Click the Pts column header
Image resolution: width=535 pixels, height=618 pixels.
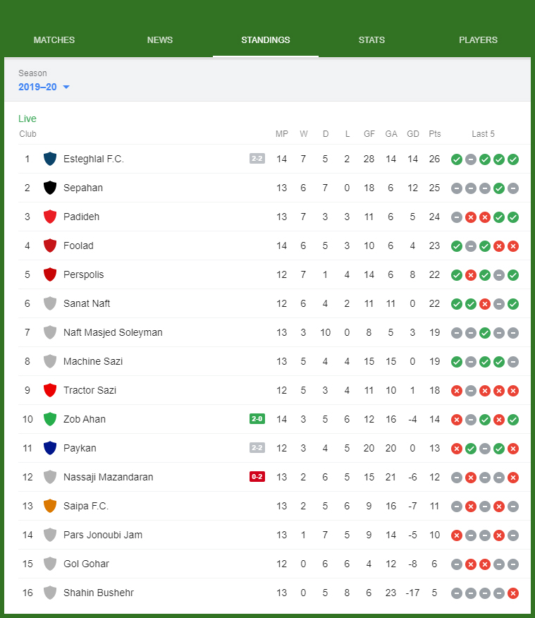click(435, 134)
